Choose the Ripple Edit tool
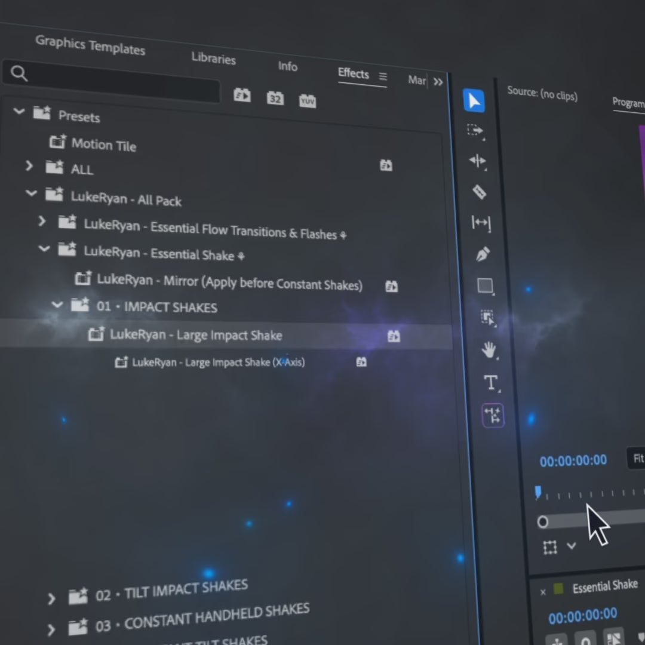 click(478, 161)
